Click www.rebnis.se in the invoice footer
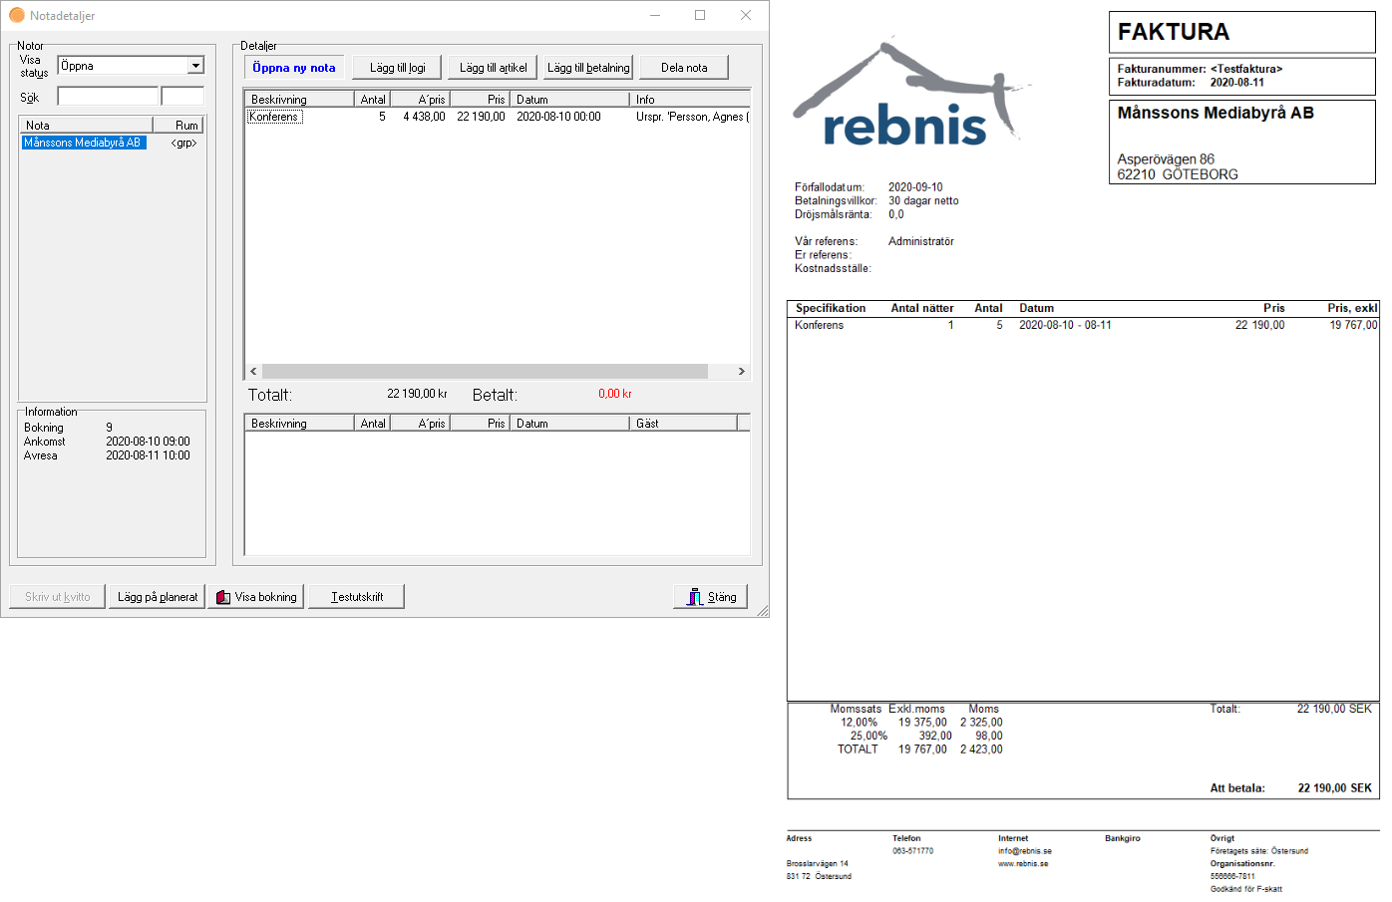 point(1023,864)
